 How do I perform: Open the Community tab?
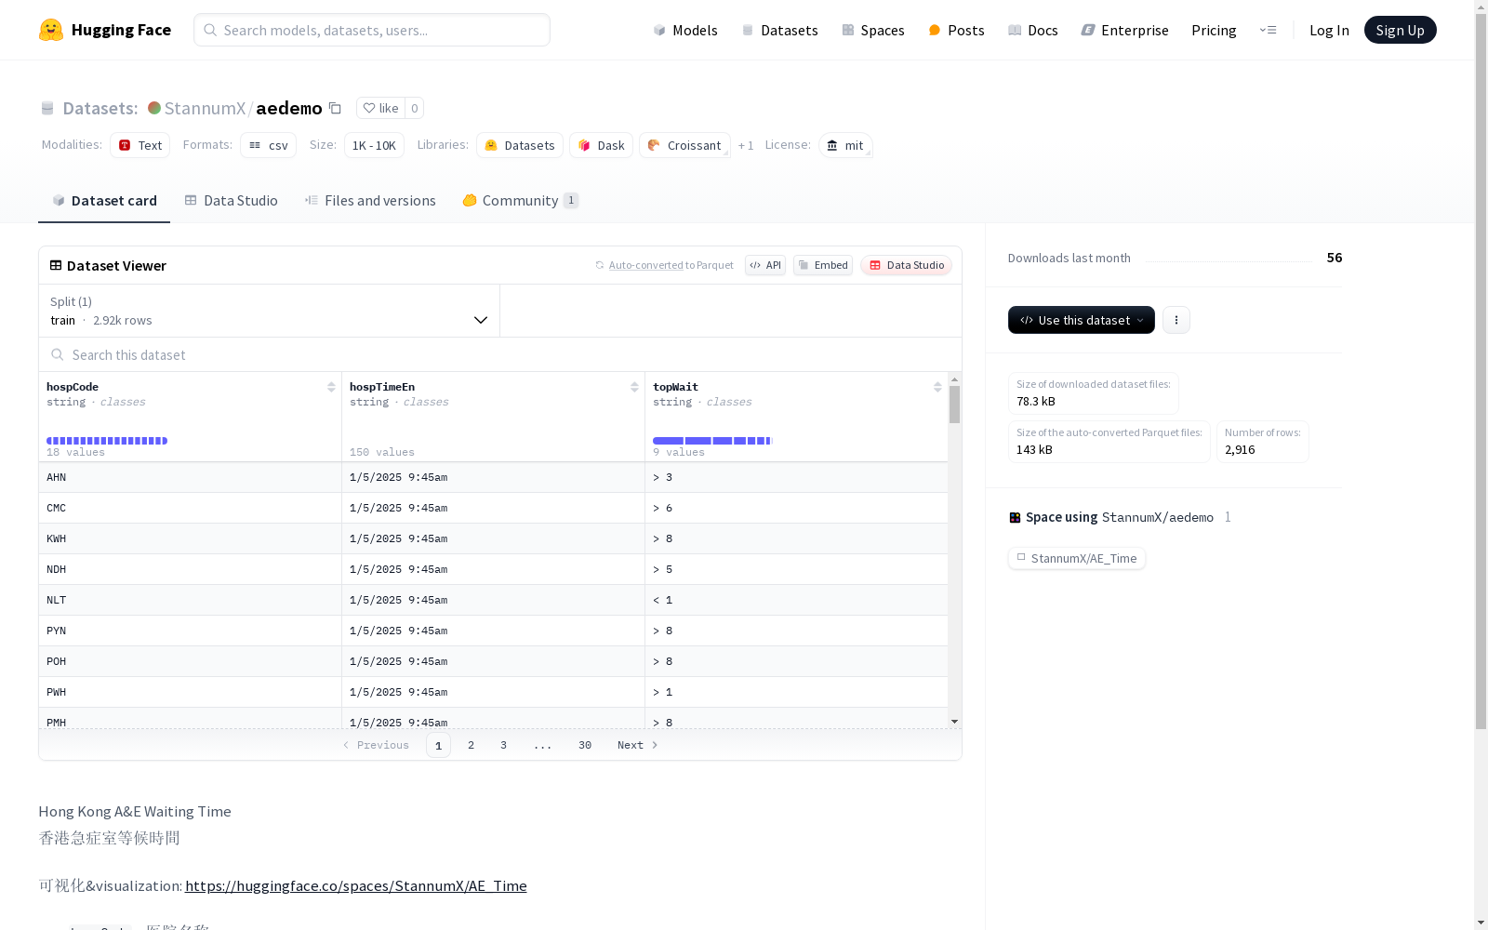point(521,200)
